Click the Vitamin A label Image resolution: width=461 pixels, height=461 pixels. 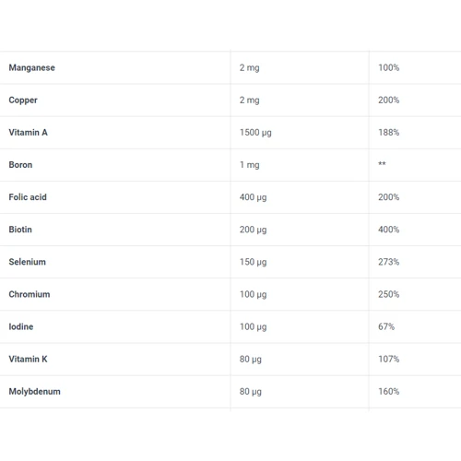tap(28, 133)
